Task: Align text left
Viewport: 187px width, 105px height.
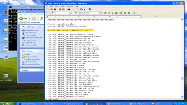Action: (x=121, y=13)
